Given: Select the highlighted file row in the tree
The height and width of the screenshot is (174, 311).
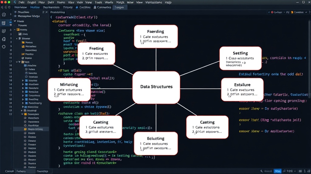Looking at the screenshot, I should point(31,129).
